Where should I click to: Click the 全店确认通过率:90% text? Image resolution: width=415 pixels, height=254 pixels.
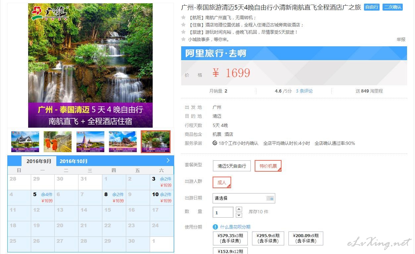click(x=335, y=143)
